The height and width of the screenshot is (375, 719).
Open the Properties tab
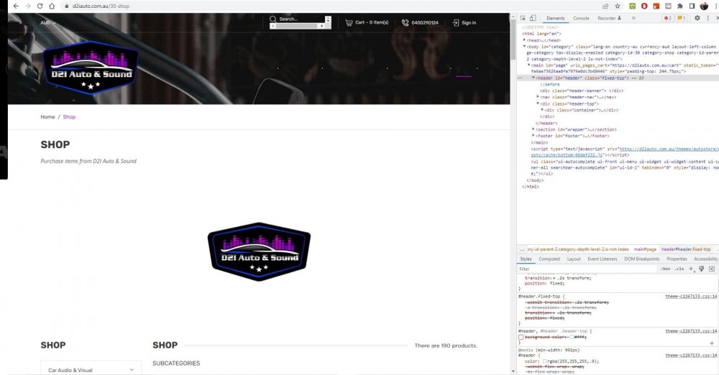[x=677, y=259]
